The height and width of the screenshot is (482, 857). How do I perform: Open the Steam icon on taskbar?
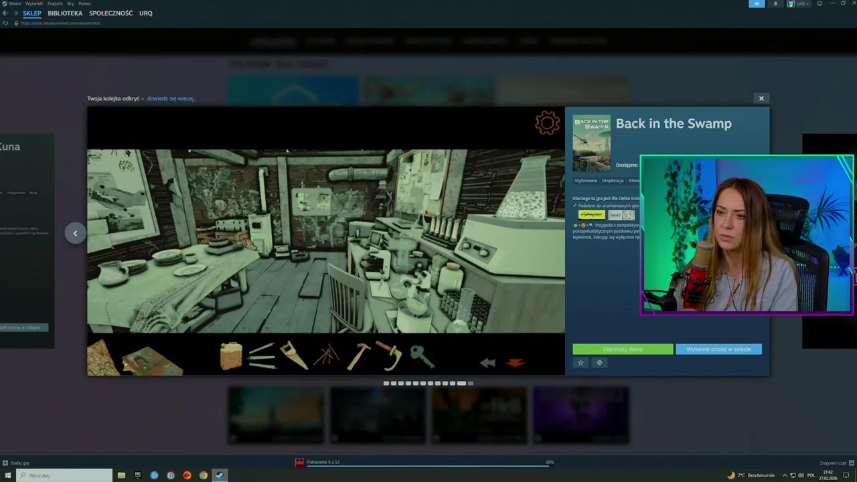coord(219,475)
